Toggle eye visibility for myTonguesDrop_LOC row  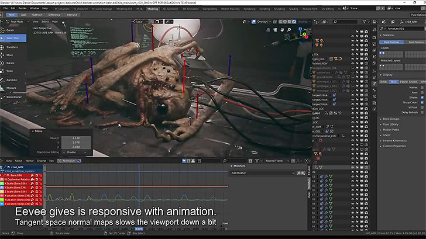[x=353, y=136]
